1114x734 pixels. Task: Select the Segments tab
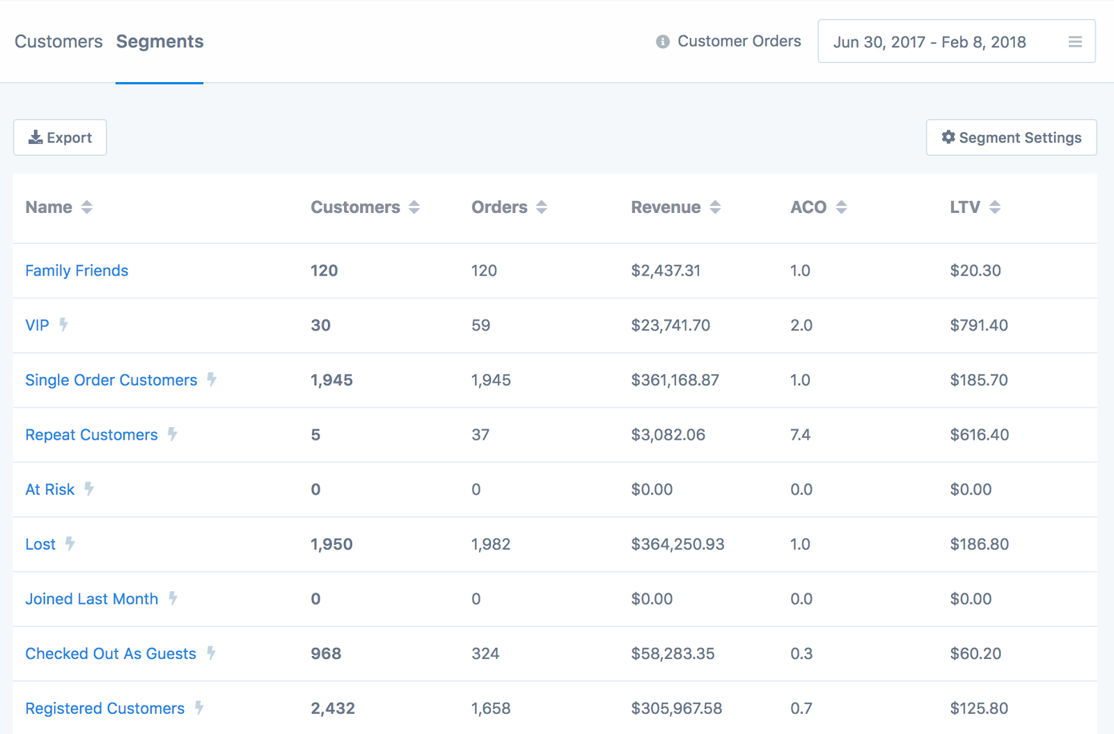[x=159, y=42]
